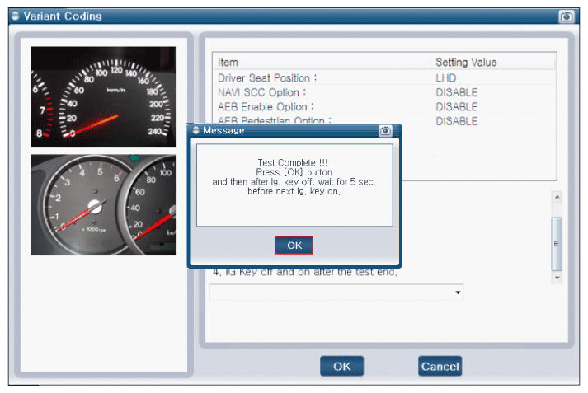Click the bottom tachometer gauge image
This screenshot has width=588, height=393.
(104, 205)
